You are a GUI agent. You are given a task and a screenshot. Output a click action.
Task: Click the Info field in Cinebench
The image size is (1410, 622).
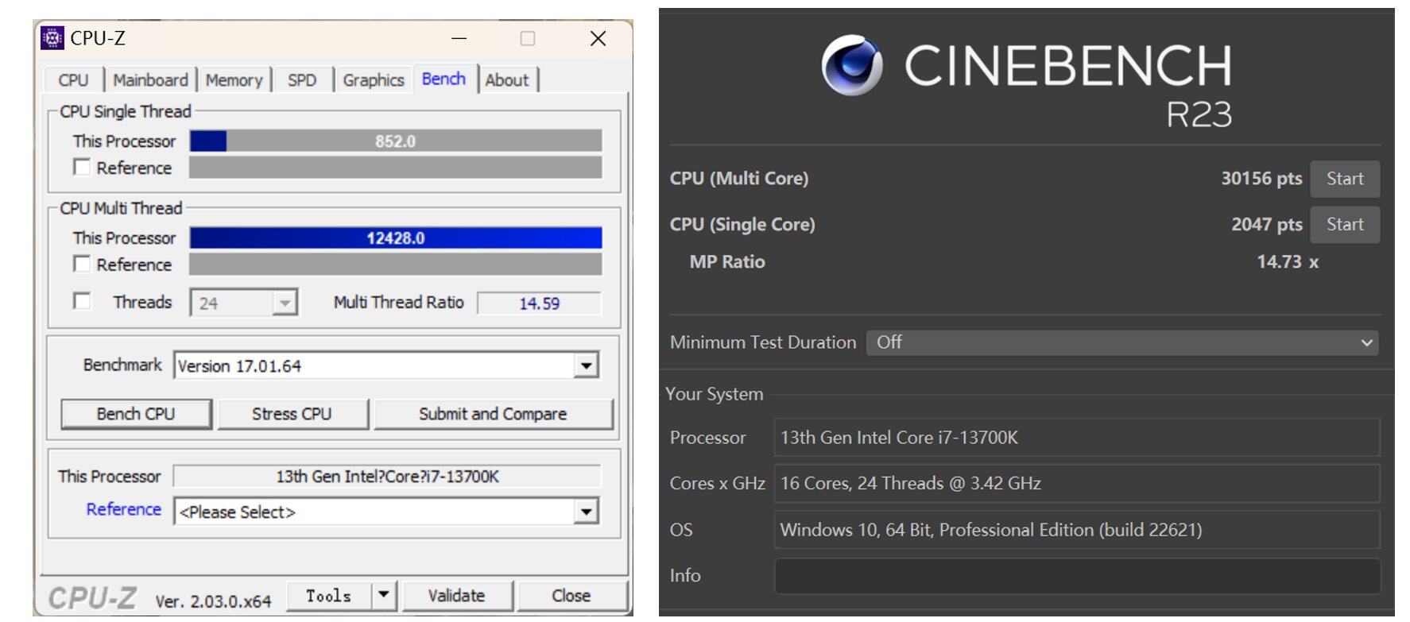point(1077,576)
